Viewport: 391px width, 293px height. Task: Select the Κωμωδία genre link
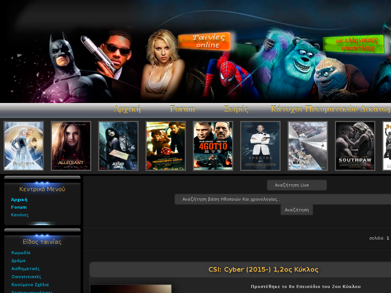[21, 253]
